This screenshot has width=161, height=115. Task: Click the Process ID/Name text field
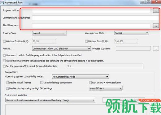pyautogui.click(x=133, y=49)
